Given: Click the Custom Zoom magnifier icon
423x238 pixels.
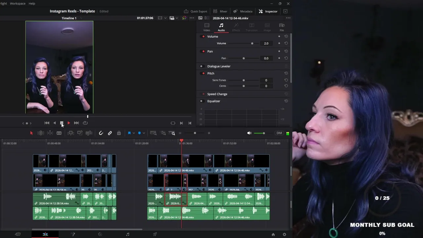Looking at the screenshot, I should click(x=173, y=133).
